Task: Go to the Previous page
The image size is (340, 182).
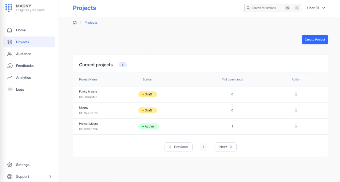Action: point(178,147)
